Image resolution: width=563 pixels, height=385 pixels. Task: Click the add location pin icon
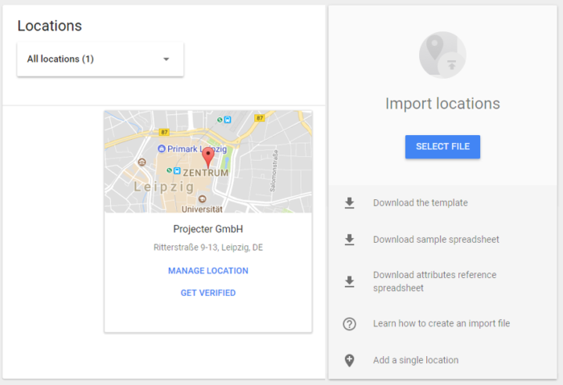click(349, 360)
